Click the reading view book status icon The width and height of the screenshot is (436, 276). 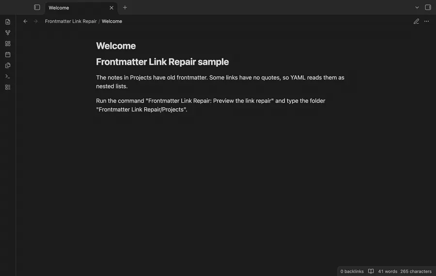371,271
